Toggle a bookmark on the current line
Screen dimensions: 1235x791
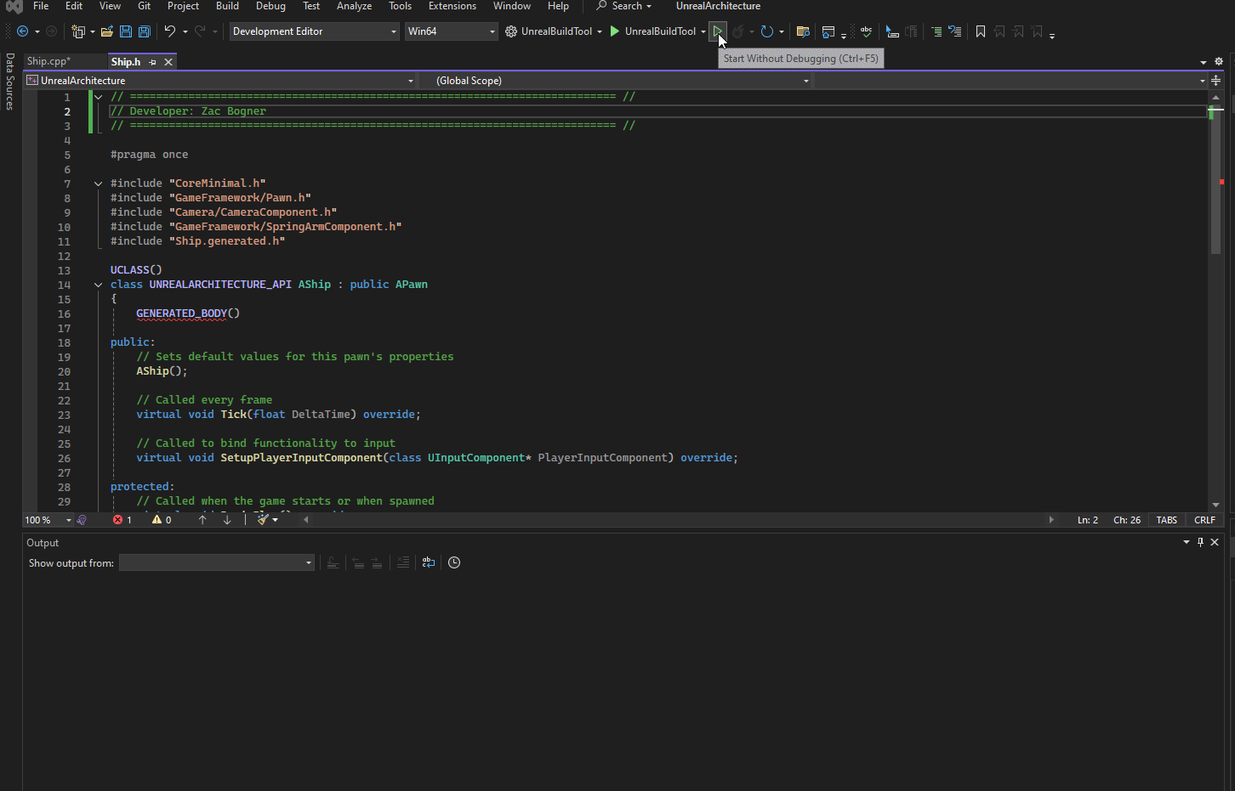pos(980,31)
